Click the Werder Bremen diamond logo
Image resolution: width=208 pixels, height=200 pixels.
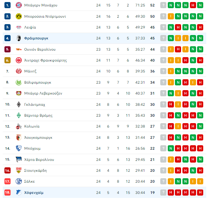pos(19,115)
